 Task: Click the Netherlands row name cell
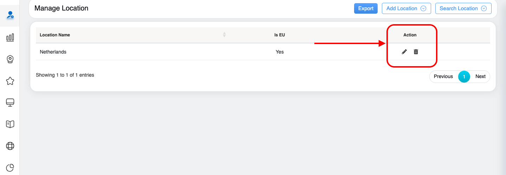coord(53,52)
